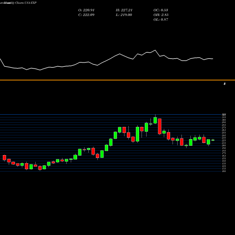Click the 271 price axis label
235x235 pixels.
[x=224, y=127]
